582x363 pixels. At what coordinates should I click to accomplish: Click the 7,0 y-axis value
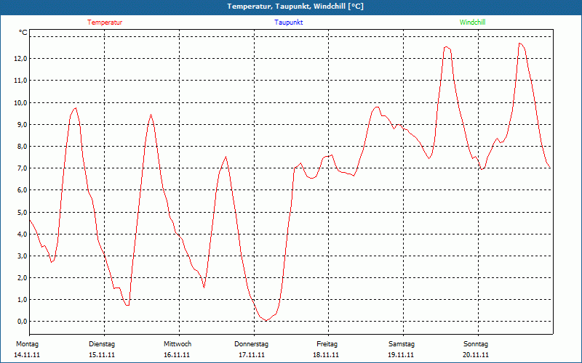[x=23, y=168]
